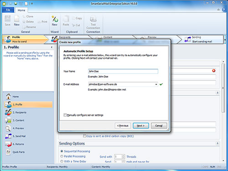
Task: Open the ribbon help icon
Action: 223,10
